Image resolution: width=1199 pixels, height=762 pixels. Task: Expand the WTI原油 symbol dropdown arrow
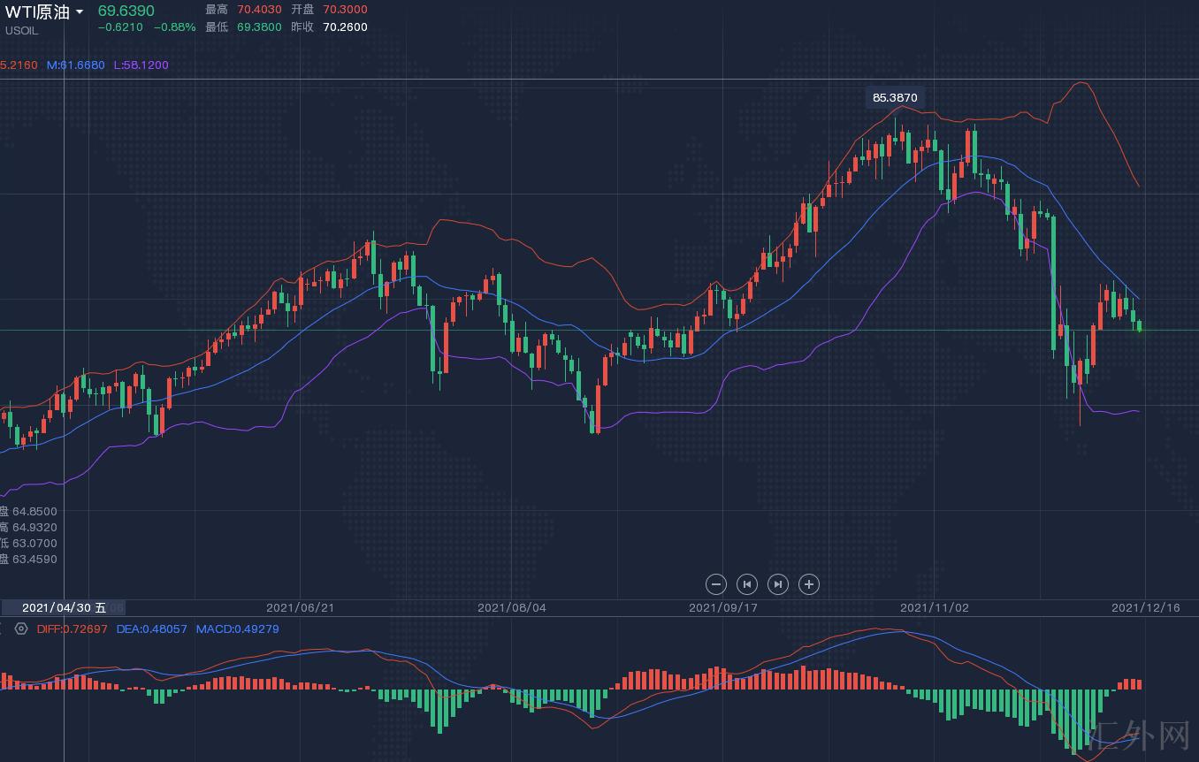(x=80, y=12)
